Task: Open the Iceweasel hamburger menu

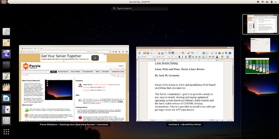Action: click(127, 52)
